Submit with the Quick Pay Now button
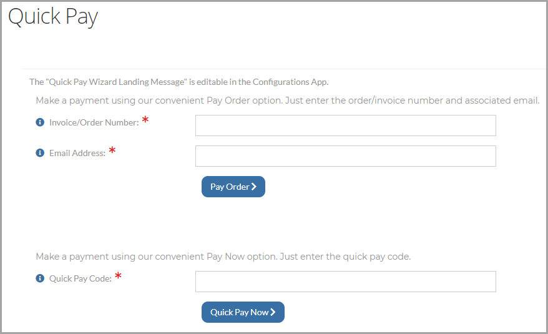The height and width of the screenshot is (334, 548). tap(243, 312)
